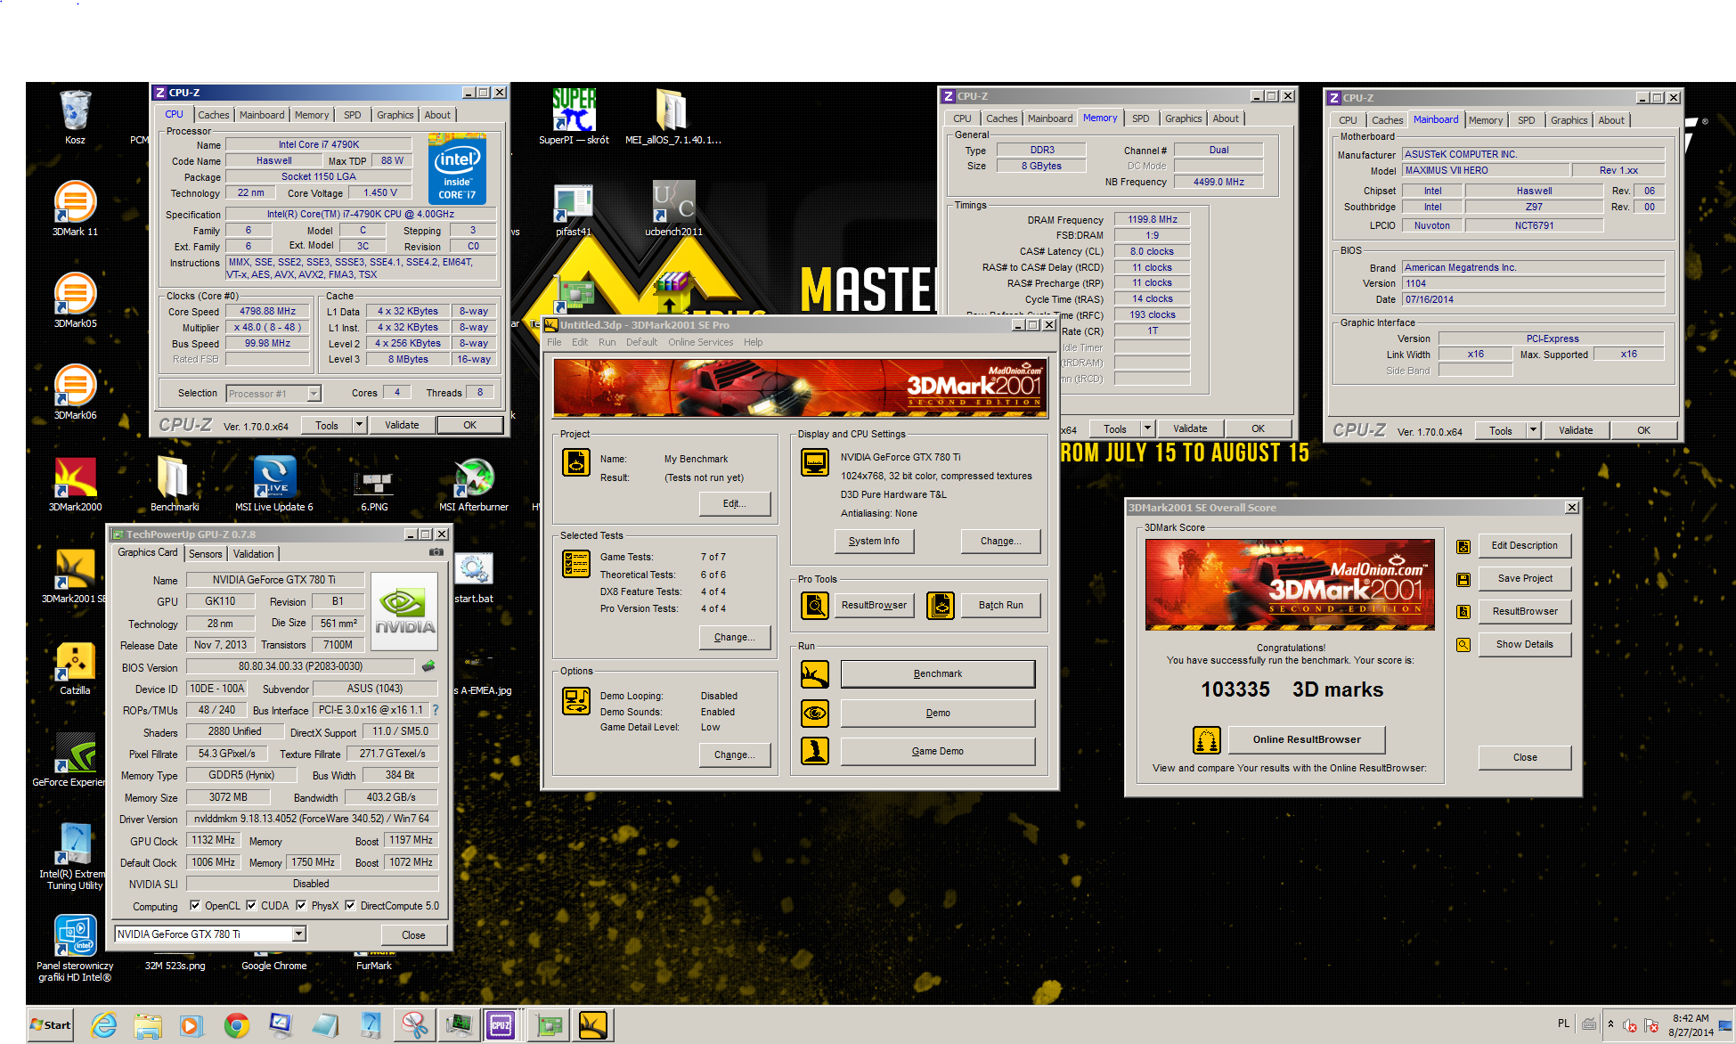Open the File menu in 3DMark2001
The height and width of the screenshot is (1044, 1736).
554,342
